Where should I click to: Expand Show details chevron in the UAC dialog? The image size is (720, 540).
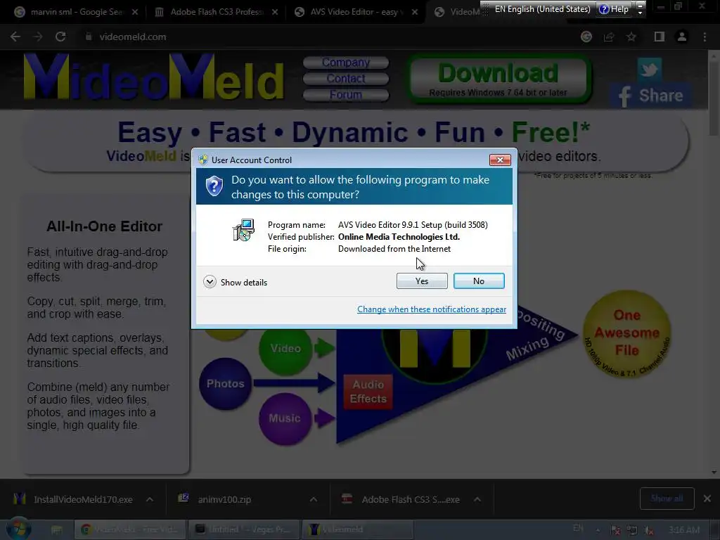210,282
